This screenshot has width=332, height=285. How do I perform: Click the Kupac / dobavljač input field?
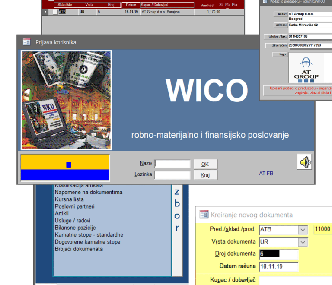pyautogui.click(x=296, y=280)
